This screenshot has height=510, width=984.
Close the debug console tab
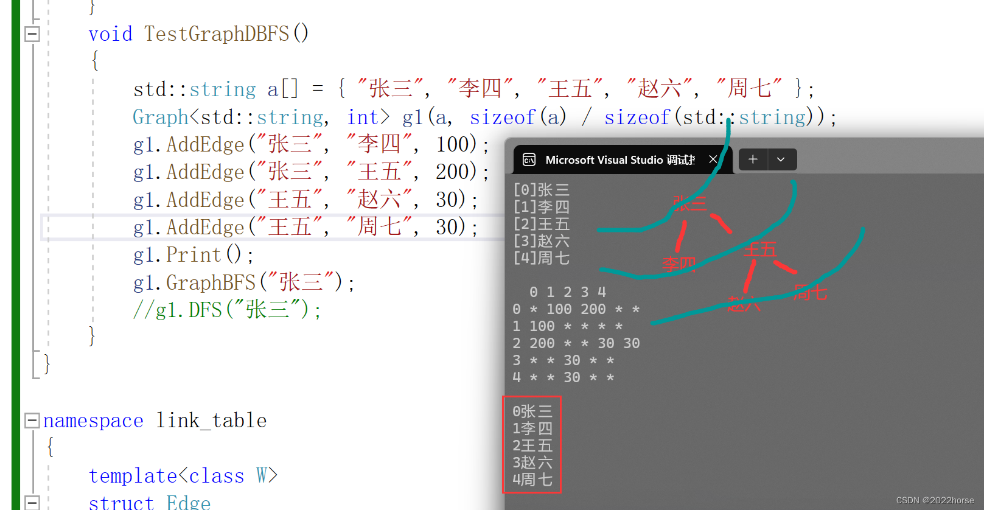click(x=713, y=159)
